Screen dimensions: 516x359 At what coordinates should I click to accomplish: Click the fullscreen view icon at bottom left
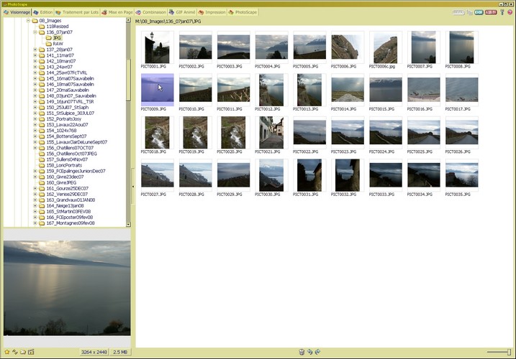click(31, 352)
